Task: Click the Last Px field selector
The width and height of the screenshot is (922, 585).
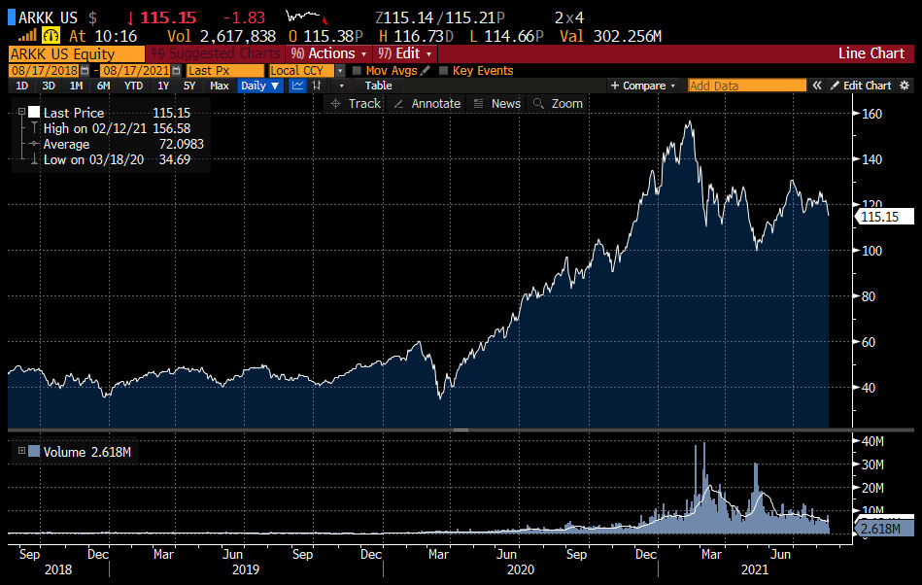Action: pyautogui.click(x=225, y=71)
